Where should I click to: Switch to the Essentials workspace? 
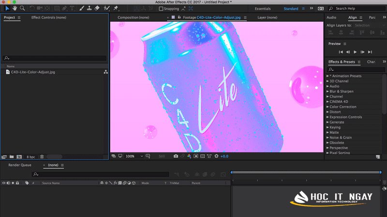263,9
